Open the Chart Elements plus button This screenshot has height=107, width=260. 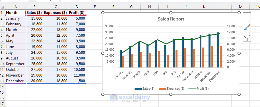coord(247,16)
